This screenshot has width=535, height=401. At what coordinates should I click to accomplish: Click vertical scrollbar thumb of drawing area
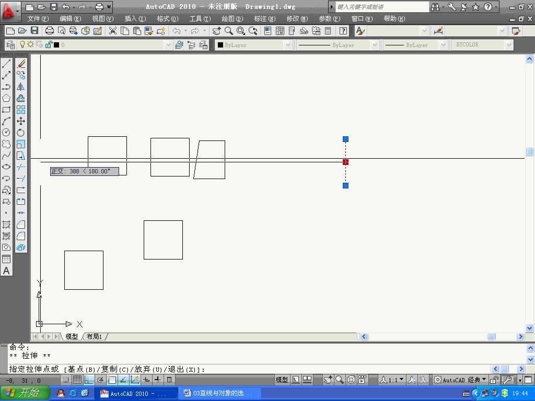529,151
